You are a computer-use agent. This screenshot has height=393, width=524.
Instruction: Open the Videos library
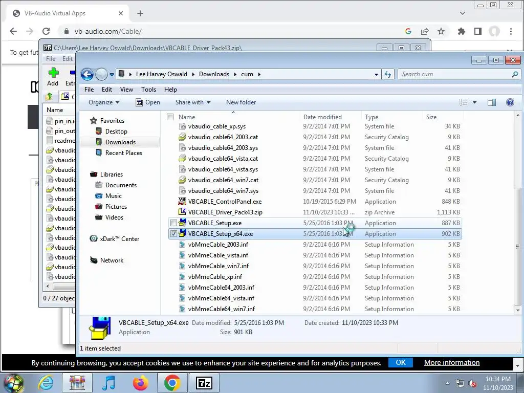click(x=114, y=217)
